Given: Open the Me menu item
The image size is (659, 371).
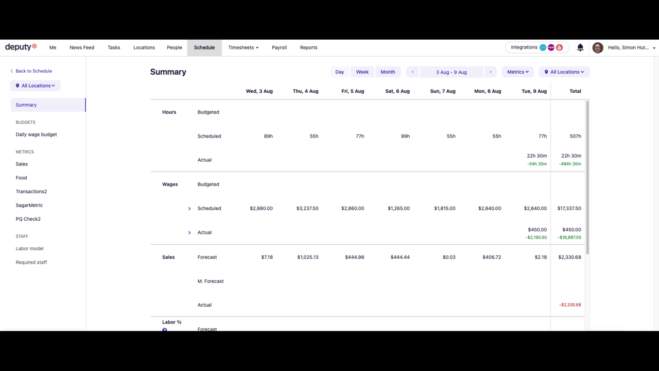Looking at the screenshot, I should 53,47.
